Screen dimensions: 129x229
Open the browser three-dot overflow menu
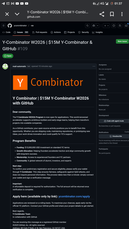[x=122, y=14]
